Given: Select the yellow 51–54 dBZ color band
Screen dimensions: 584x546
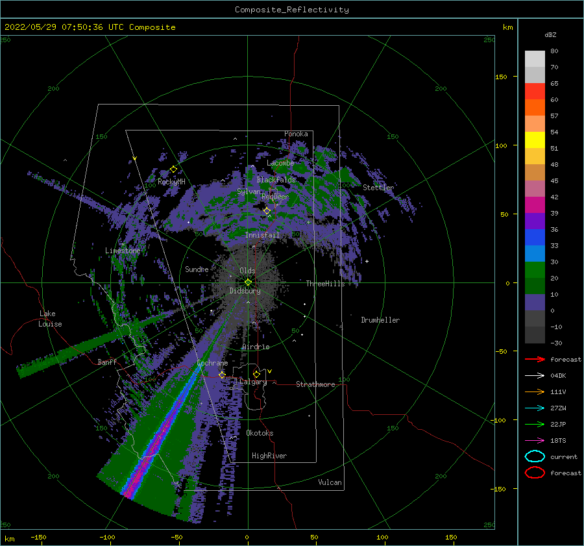Looking at the screenshot, I should tap(535, 140).
